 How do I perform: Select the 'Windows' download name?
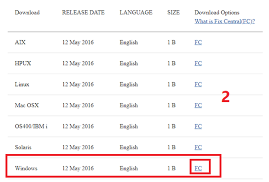click(x=26, y=168)
